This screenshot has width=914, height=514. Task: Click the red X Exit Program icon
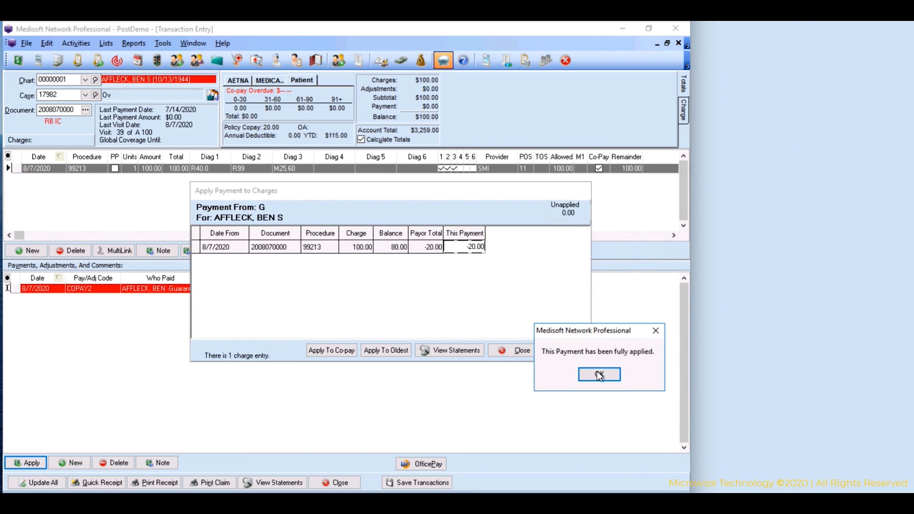point(566,60)
